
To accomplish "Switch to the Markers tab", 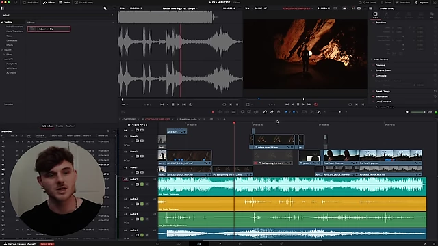I will pyautogui.click(x=71, y=126).
